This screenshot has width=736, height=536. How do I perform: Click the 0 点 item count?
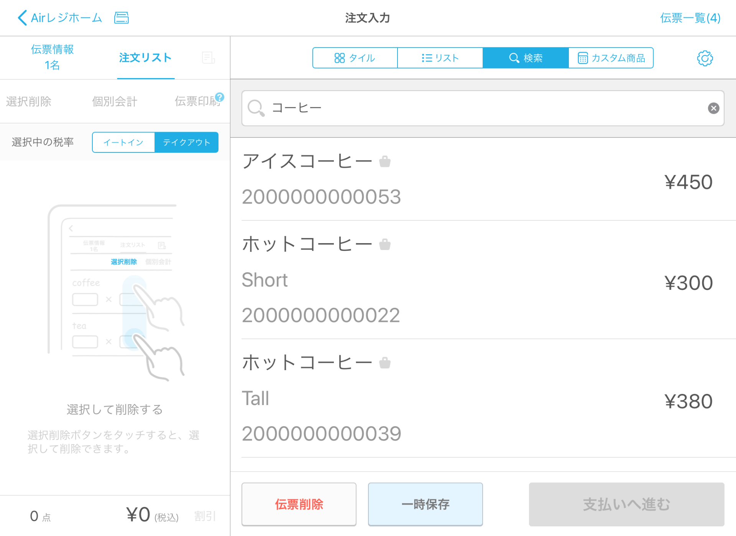[40, 516]
